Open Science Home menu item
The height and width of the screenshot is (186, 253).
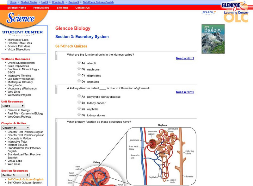[17, 8]
